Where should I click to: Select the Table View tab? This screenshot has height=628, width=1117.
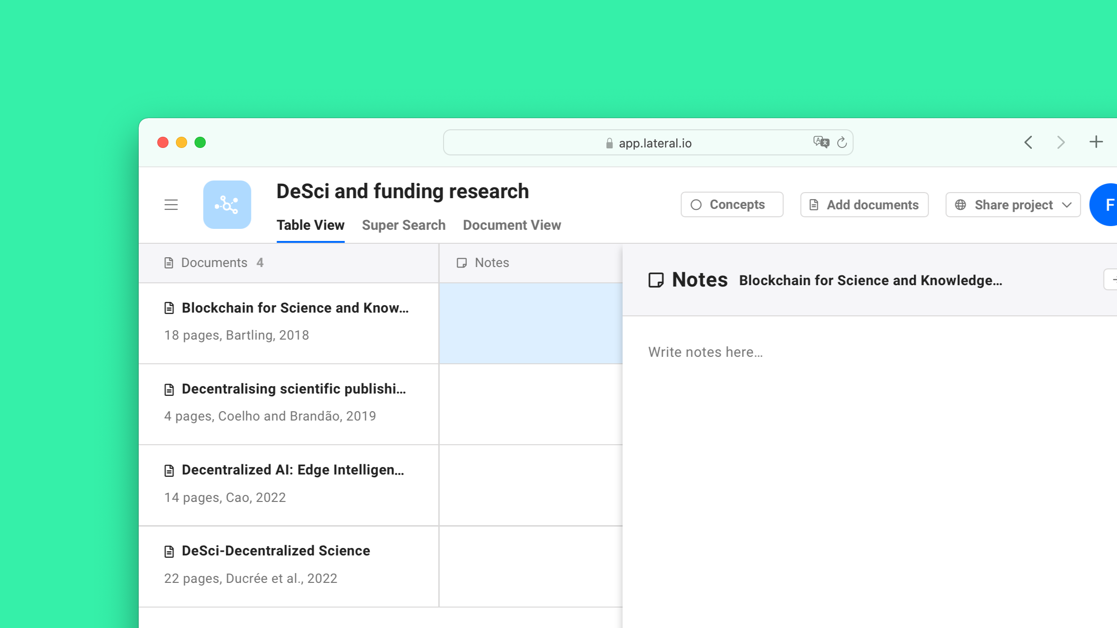pos(311,226)
